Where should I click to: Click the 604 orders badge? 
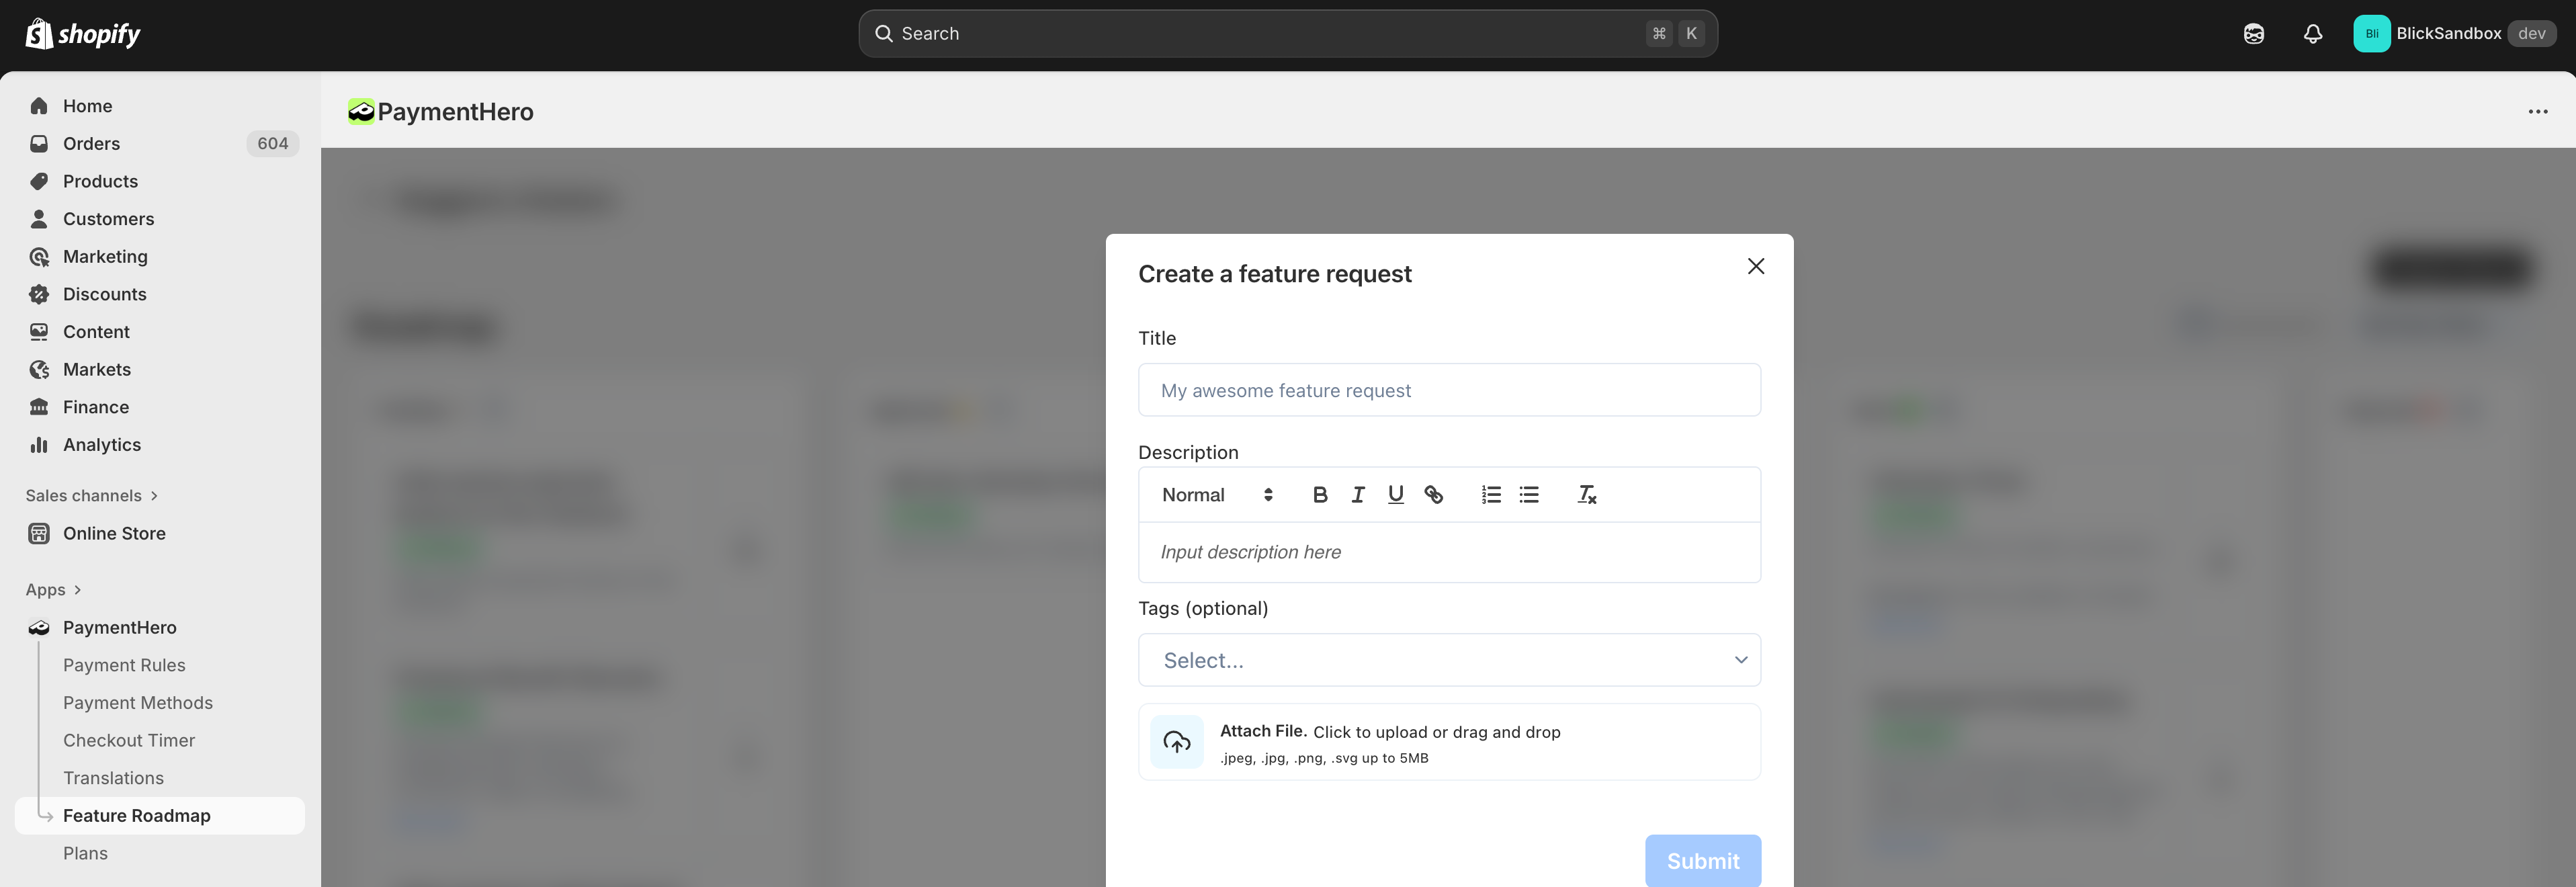tap(272, 144)
